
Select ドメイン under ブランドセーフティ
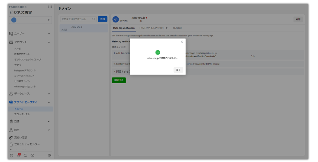click(30, 109)
